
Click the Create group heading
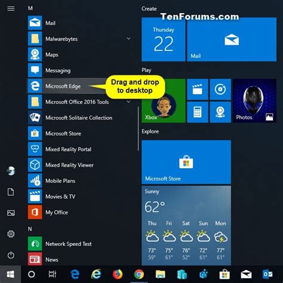(149, 9)
